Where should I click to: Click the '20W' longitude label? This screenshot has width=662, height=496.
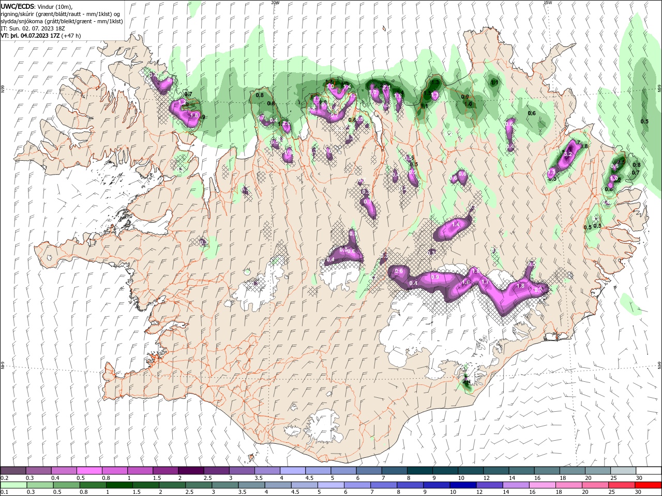tap(275, 3)
